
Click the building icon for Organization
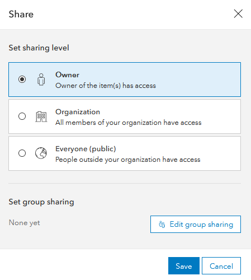(41, 116)
